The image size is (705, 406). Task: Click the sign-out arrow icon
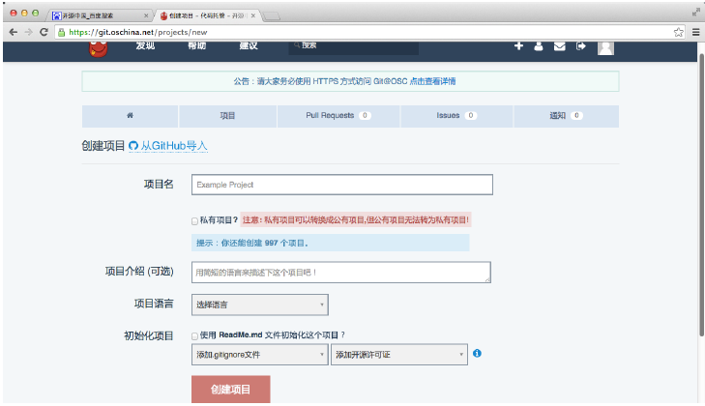[x=581, y=46]
